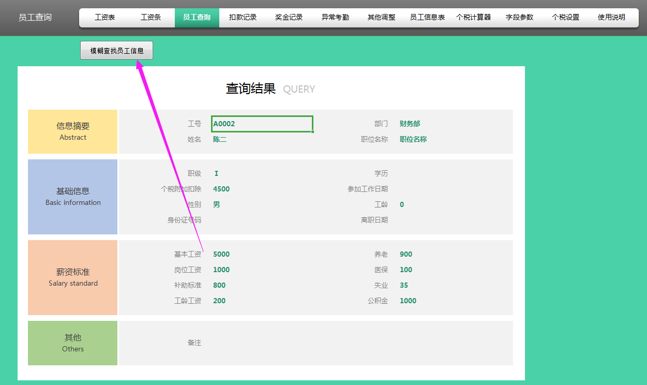
Task: Open the 个税计算器 tab
Action: (473, 17)
